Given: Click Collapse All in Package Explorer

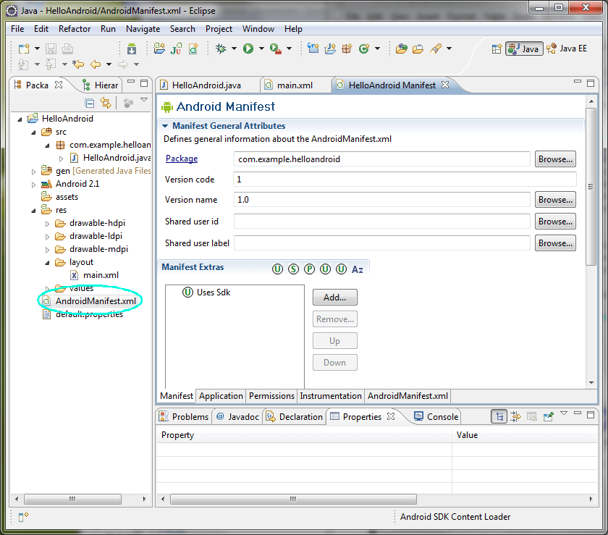Looking at the screenshot, I should [x=90, y=104].
